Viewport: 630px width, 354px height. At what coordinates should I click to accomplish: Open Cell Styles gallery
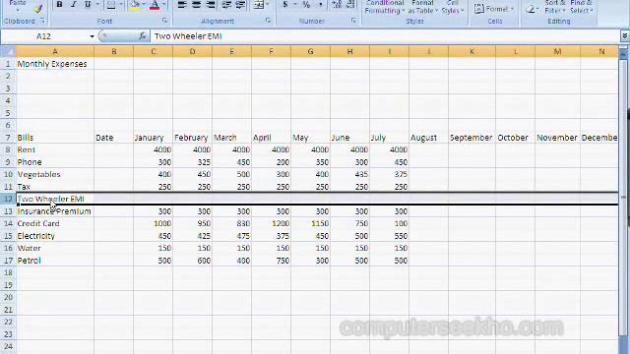453,7
